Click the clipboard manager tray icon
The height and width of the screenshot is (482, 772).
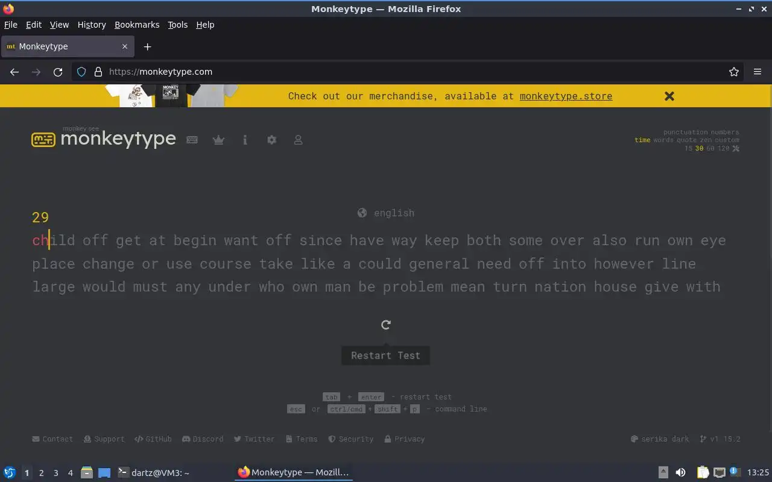pyautogui.click(x=703, y=472)
